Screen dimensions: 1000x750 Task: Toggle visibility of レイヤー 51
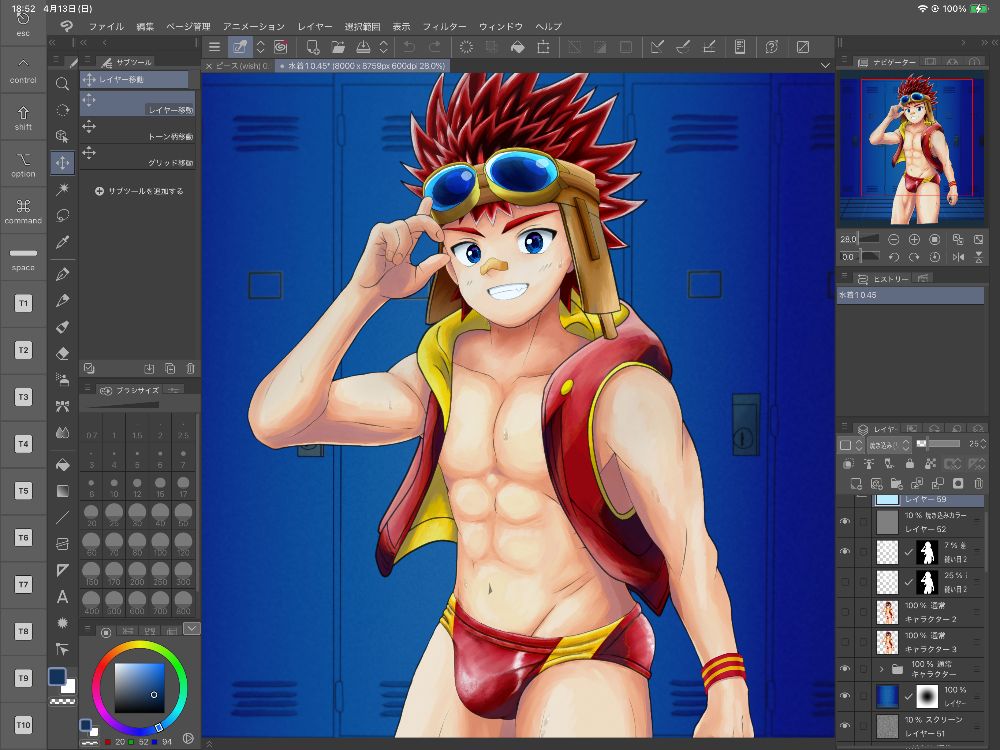click(844, 725)
